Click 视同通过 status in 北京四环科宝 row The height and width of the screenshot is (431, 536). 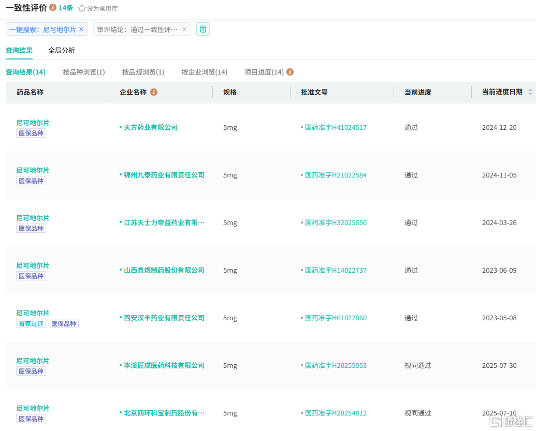[418, 413]
